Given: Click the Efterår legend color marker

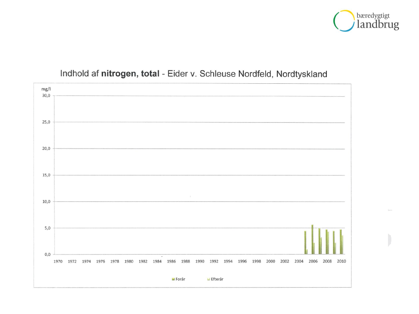Looking at the screenshot, I should point(208,279).
